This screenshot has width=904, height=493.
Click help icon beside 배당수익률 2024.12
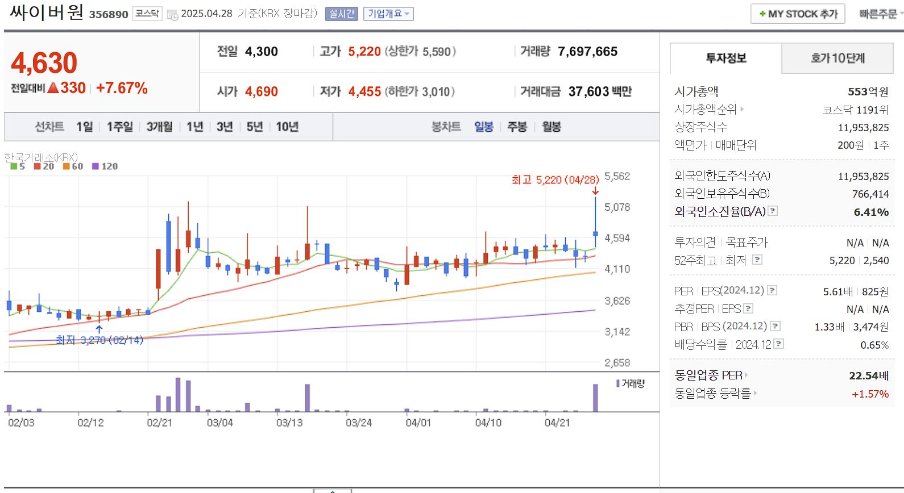(779, 344)
